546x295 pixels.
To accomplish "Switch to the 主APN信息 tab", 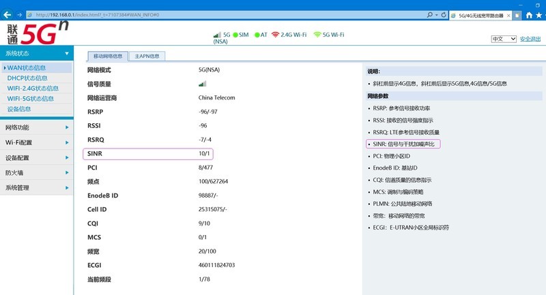I will [x=147, y=57].
